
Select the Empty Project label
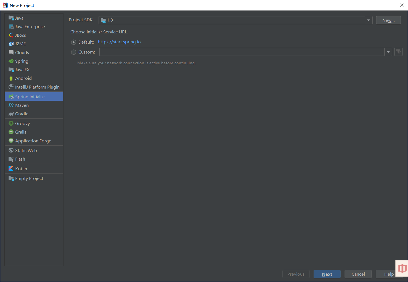(x=29, y=179)
